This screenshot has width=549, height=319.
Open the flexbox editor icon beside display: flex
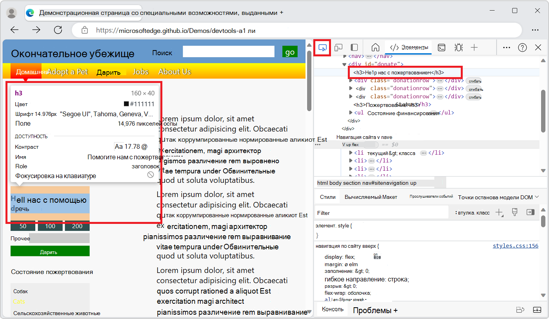(x=377, y=257)
